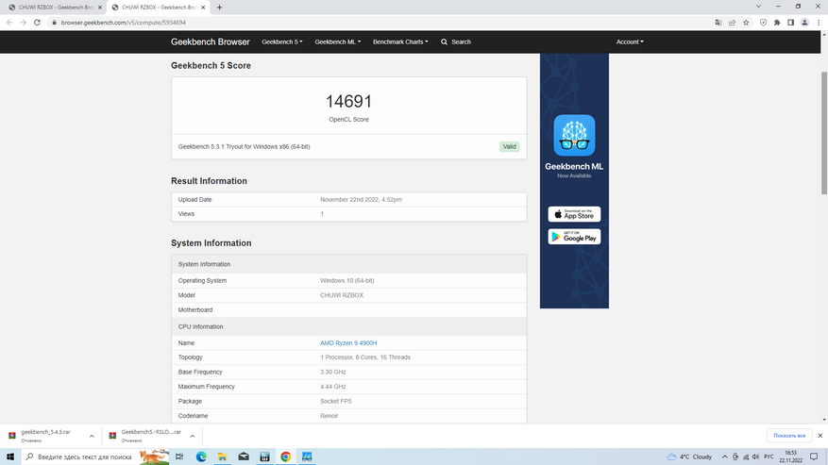Close the downloads bar

(820, 436)
